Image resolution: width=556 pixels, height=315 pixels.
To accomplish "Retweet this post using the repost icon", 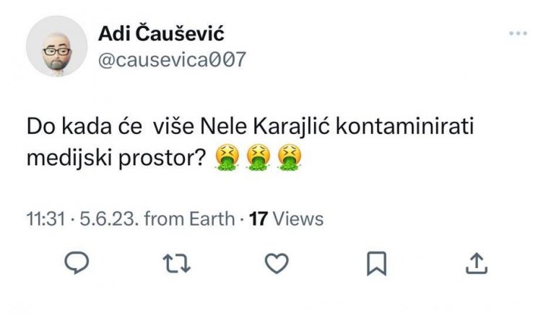I will pyautogui.click(x=175, y=265).
